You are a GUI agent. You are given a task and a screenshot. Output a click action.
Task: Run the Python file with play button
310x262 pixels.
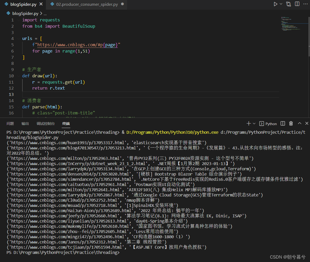point(275,4)
